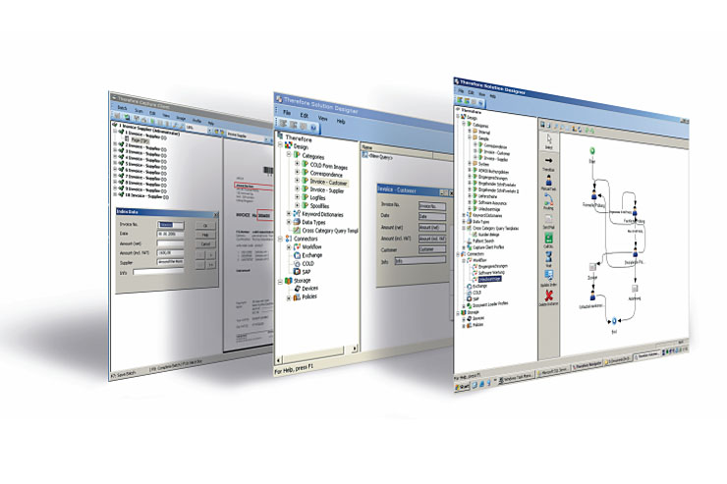The height and width of the screenshot is (484, 727).
Task: Click the Delete Instance red X icon
Action: (x=550, y=296)
